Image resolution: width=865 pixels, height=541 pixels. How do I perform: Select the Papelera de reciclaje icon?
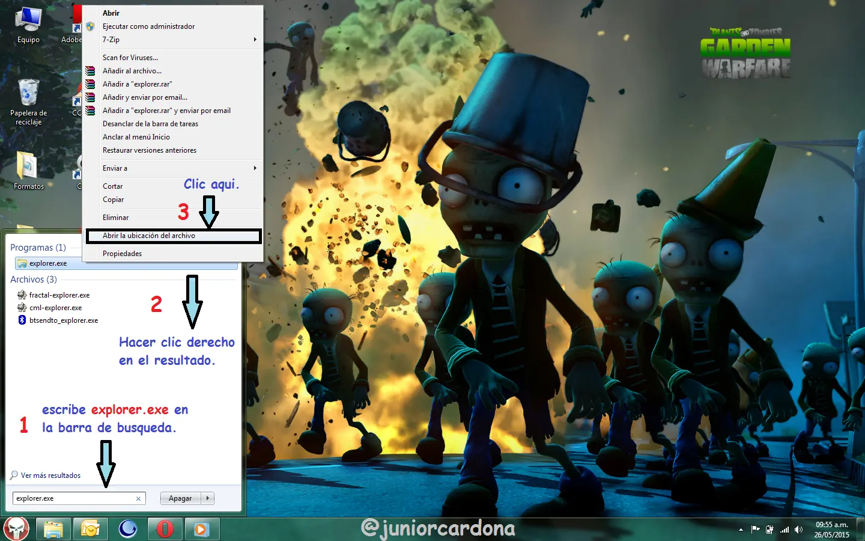[28, 102]
